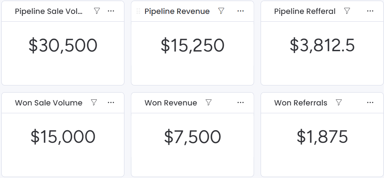Open filter on Won Sale Volume widget
384x178 pixels.
point(94,102)
